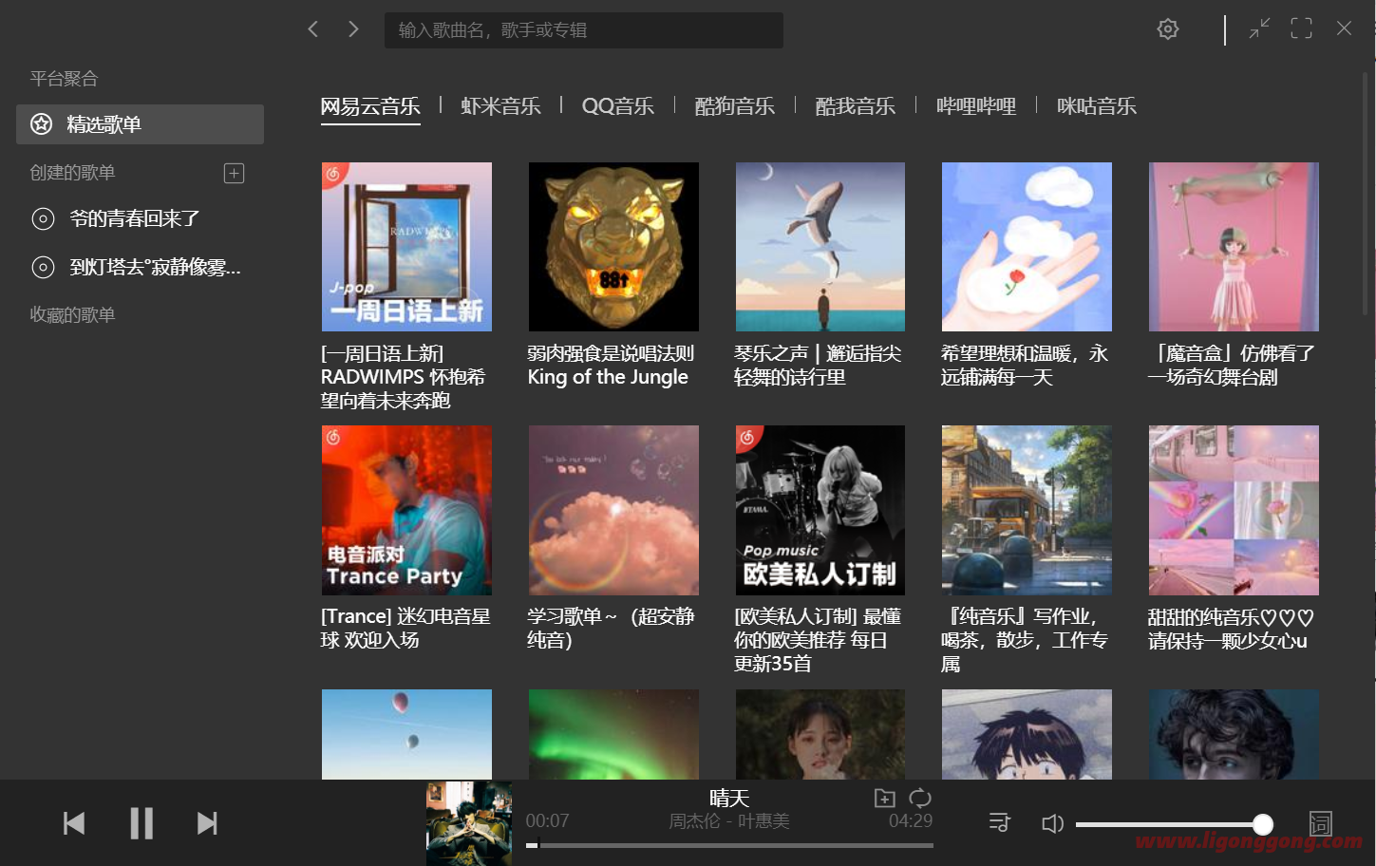1376x866 pixels.
Task: Add a new playlist with the plus icon
Action: pos(234,173)
